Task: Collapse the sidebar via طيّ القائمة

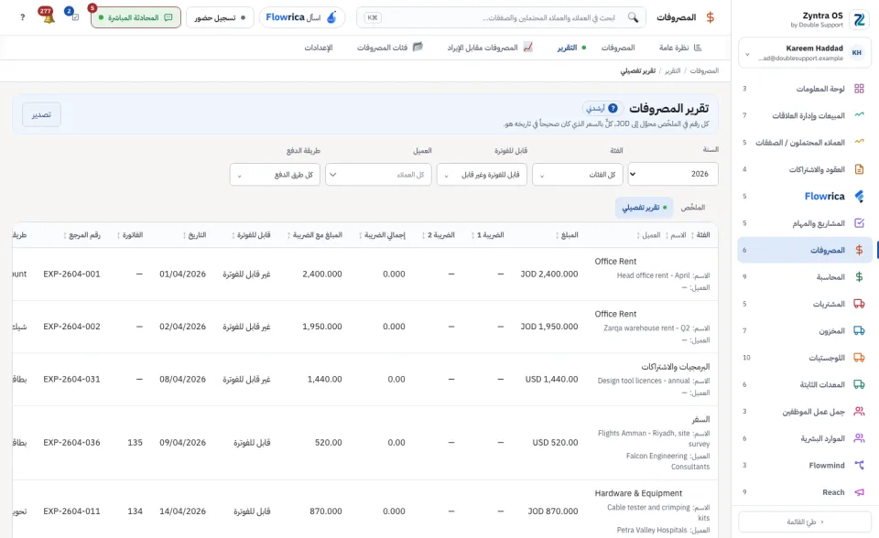Action: [805, 522]
